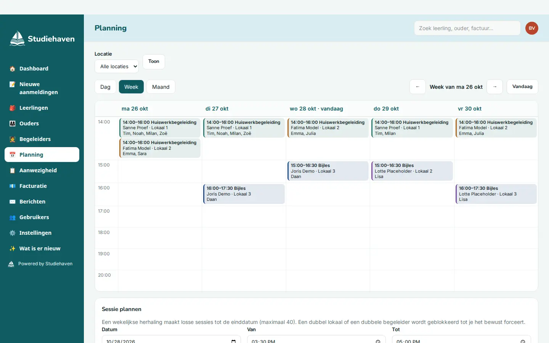Click the "Week van ma 26 okt" label
549x343 pixels.
click(456, 87)
